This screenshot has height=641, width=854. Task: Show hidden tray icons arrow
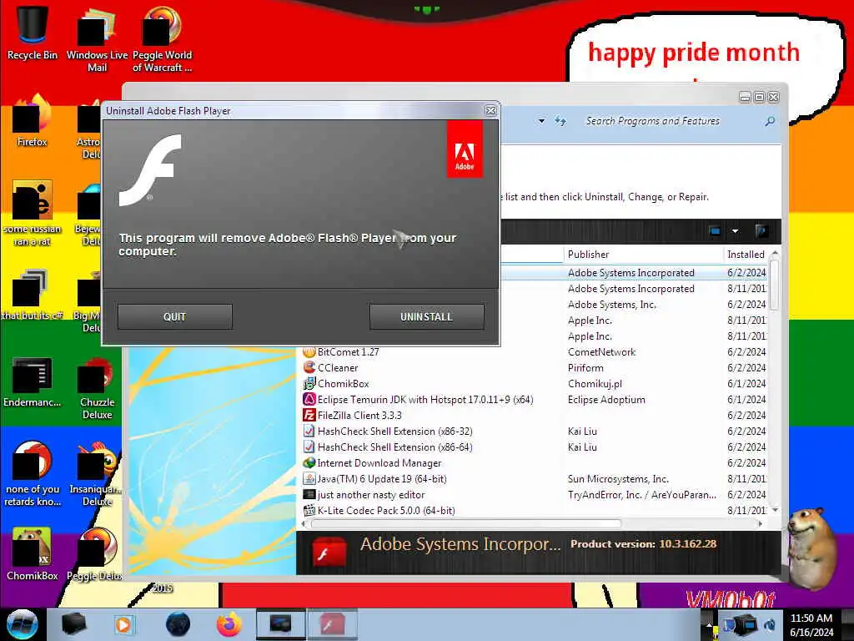[x=709, y=624]
